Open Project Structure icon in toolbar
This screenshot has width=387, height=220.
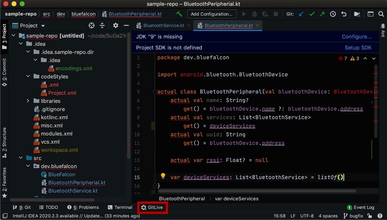click(x=357, y=14)
